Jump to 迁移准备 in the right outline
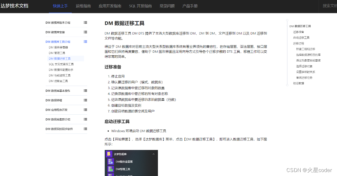Viewport: 337px width, 176px height. pyautogui.click(x=299, y=32)
